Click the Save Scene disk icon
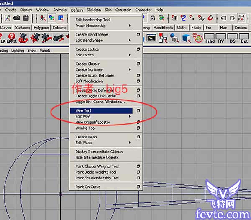This screenshot has height=220, width=251. coord(26,18)
